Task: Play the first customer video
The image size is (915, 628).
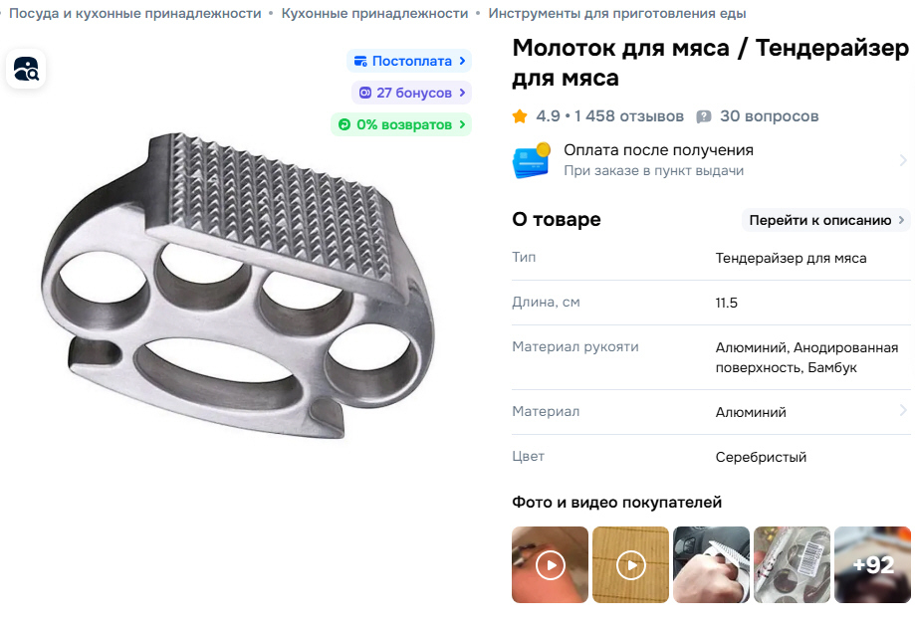Action: click(x=551, y=564)
